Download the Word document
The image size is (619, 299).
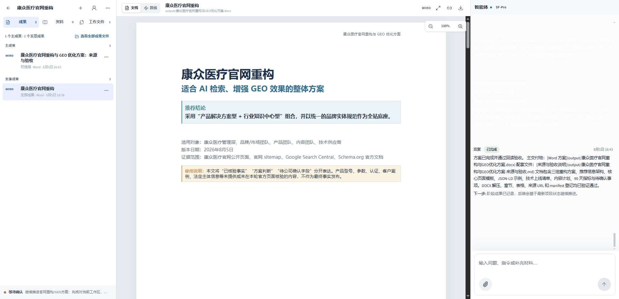(461, 8)
